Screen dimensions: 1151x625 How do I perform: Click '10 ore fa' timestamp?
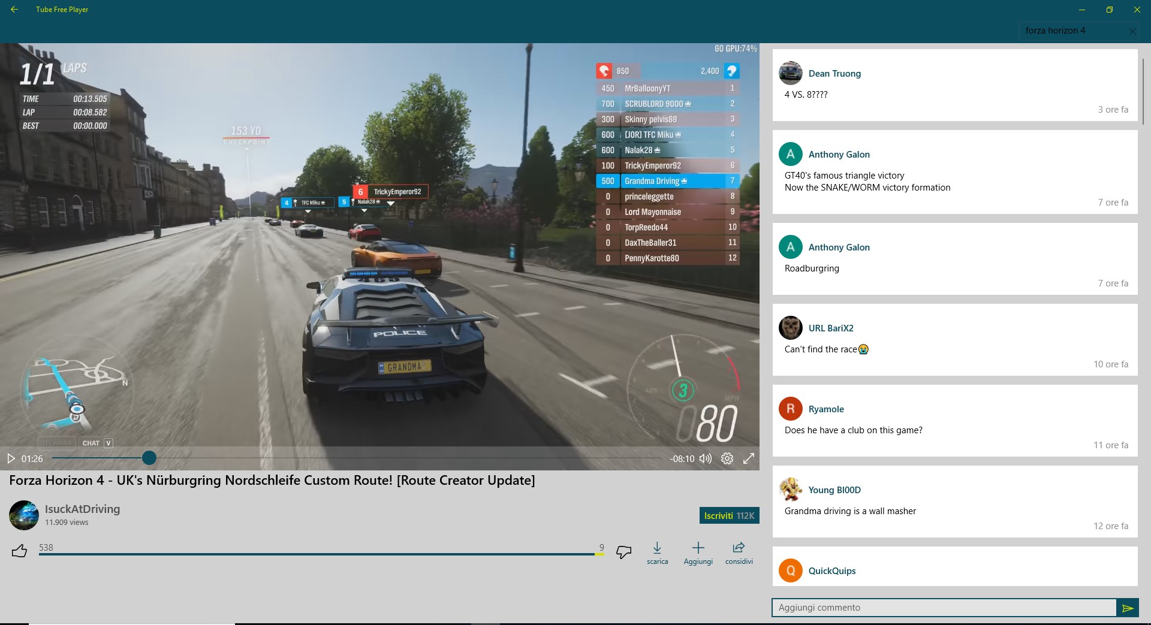click(x=1110, y=364)
